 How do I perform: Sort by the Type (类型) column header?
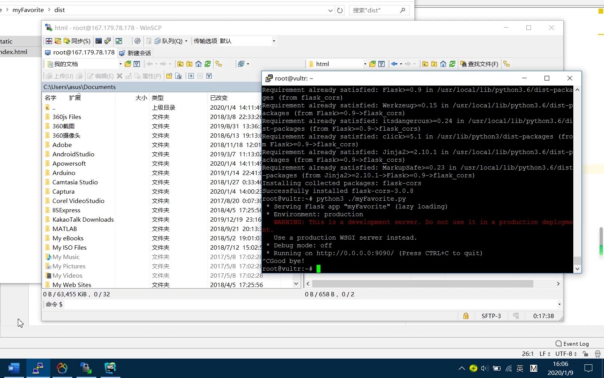[157, 98]
